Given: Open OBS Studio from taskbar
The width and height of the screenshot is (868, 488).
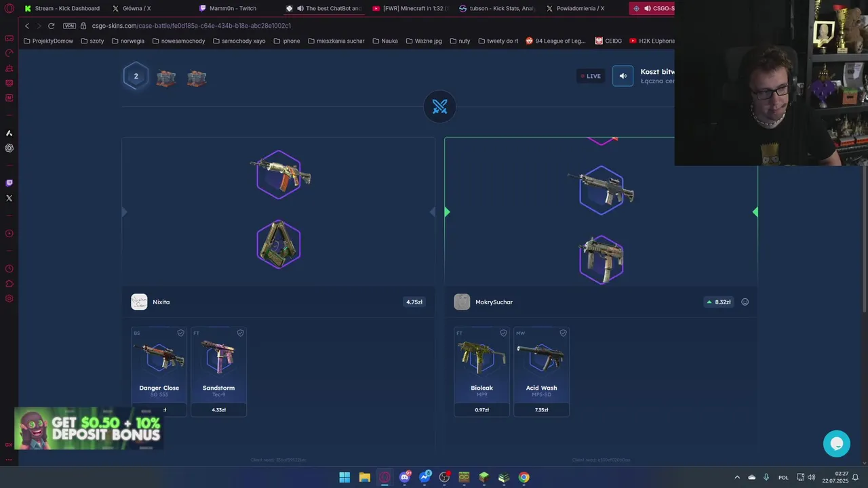Looking at the screenshot, I should 444,477.
